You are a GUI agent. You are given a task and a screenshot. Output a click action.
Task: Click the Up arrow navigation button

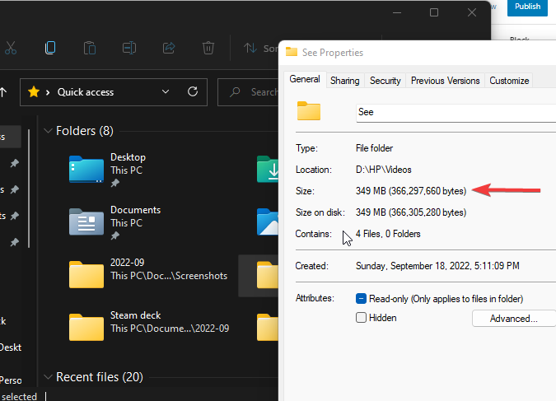point(3,92)
